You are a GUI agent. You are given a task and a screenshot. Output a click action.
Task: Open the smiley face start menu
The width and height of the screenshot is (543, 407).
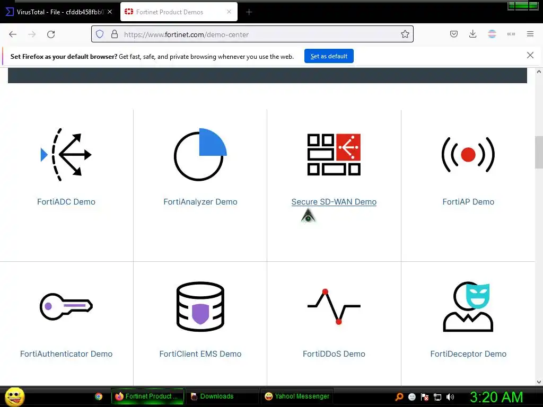click(x=14, y=397)
